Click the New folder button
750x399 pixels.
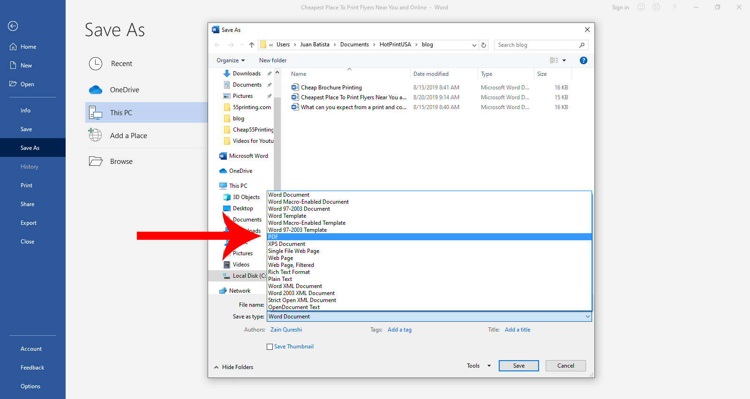273,60
